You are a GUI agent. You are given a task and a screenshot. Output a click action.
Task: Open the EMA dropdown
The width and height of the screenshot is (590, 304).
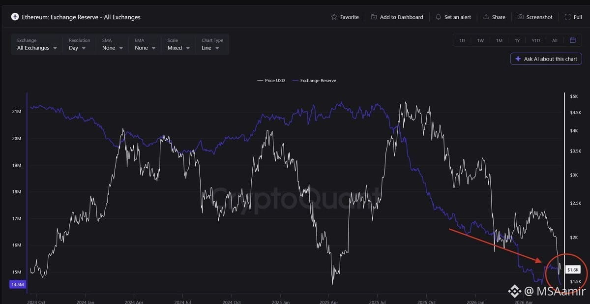(x=145, y=44)
